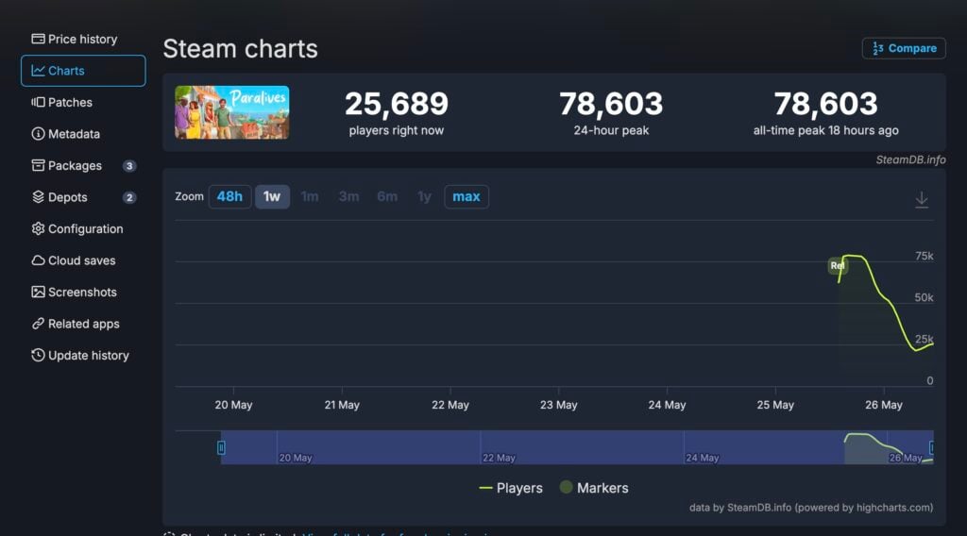Click the disabled 1m zoom option
Screen dimensions: 967x536
pos(310,196)
